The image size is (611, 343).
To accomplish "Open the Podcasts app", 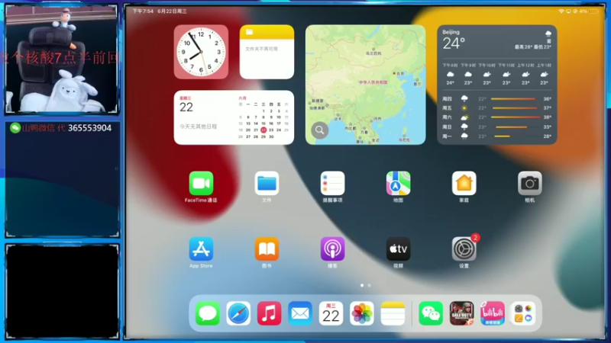I will click(332, 249).
